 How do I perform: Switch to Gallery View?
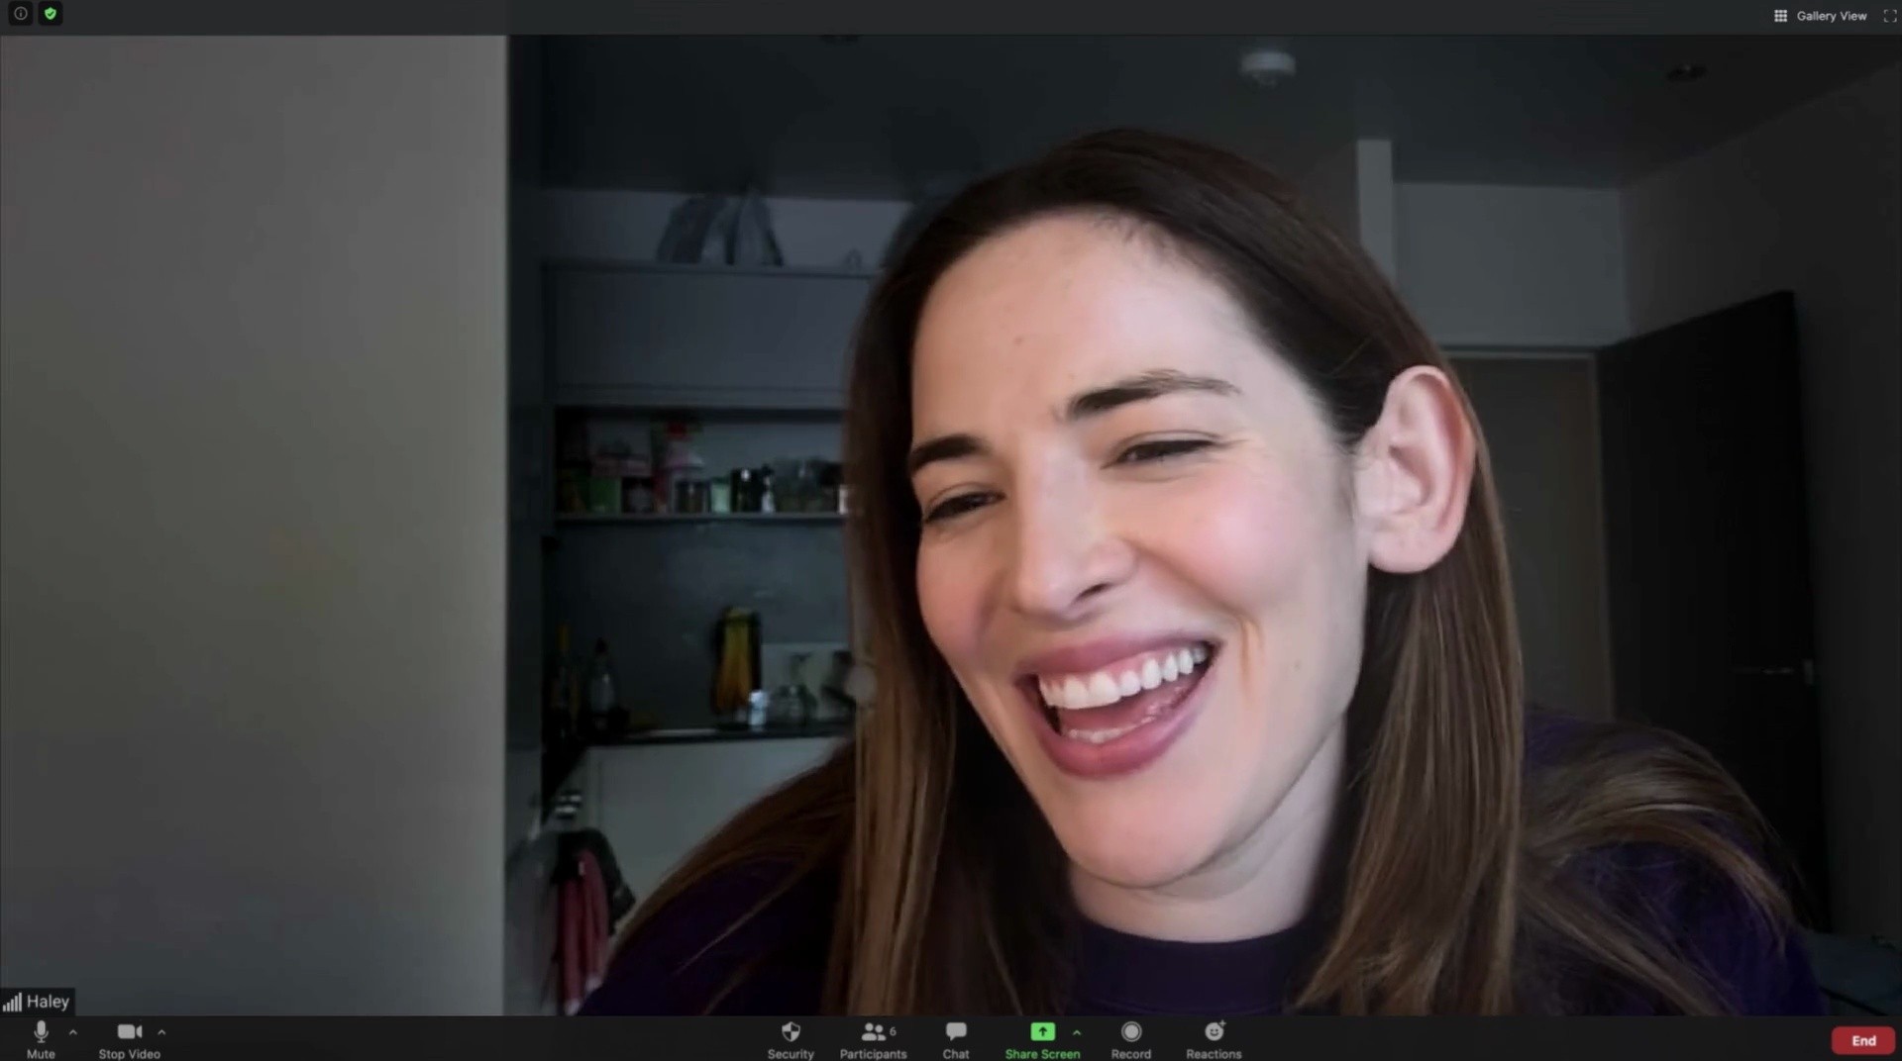pos(1821,16)
